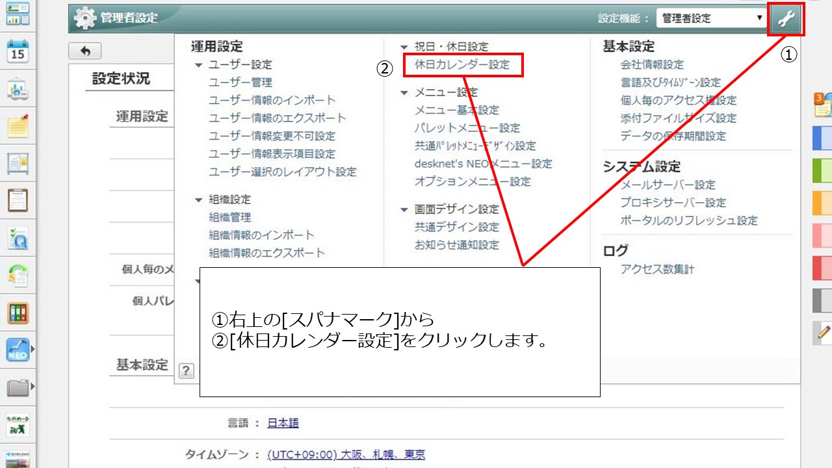Image resolution: width=832 pixels, height=468 pixels.
Task: Click the gear icon beside 管理者設定
Action: pyautogui.click(x=85, y=18)
